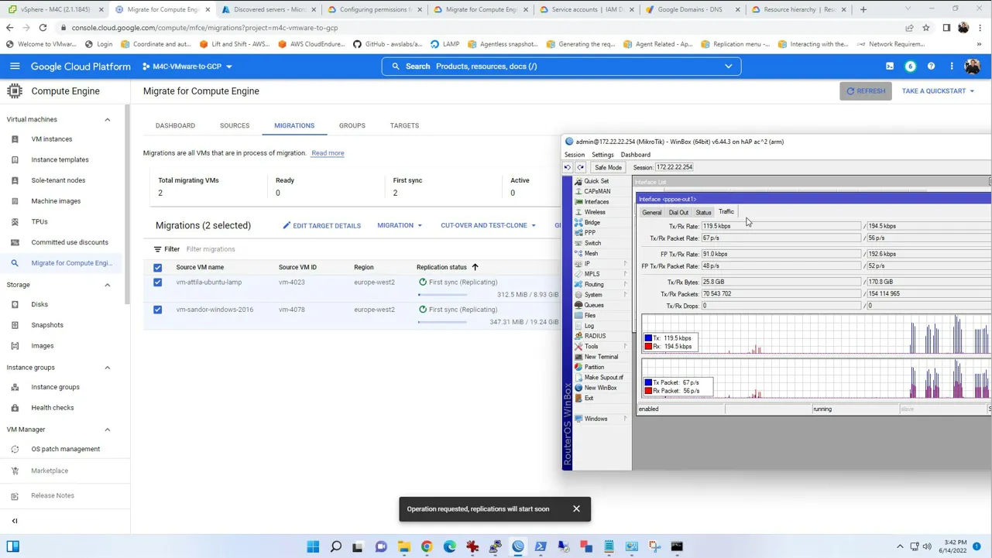Open the M4C-VMware-to-GCP project selector
This screenshot has height=558, width=992.
click(x=187, y=67)
